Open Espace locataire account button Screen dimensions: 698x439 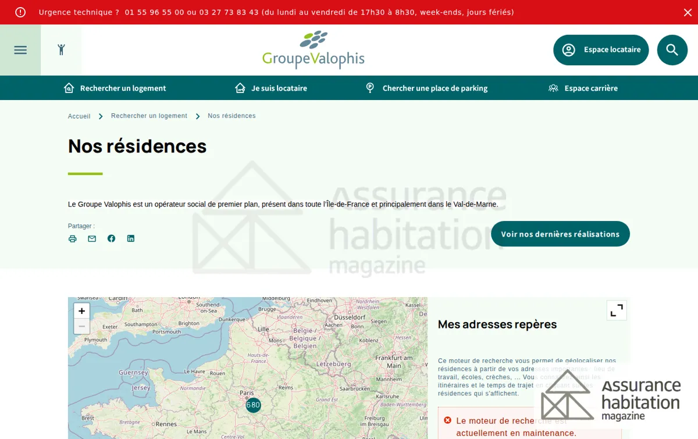601,50
